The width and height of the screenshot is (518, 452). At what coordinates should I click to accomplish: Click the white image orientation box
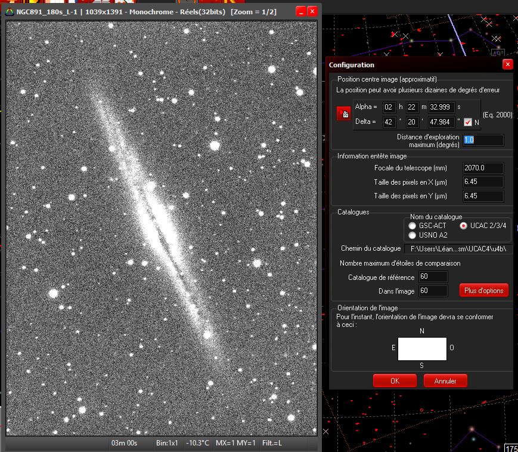click(422, 349)
